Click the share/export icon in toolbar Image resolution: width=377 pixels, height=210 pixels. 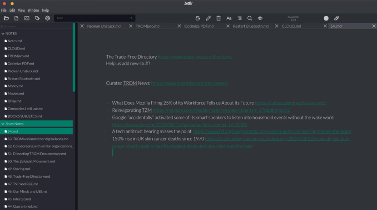tap(198, 18)
